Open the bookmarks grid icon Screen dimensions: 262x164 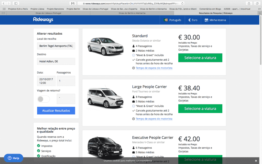4,9
